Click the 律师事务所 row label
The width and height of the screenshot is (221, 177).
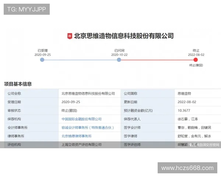[16, 136]
